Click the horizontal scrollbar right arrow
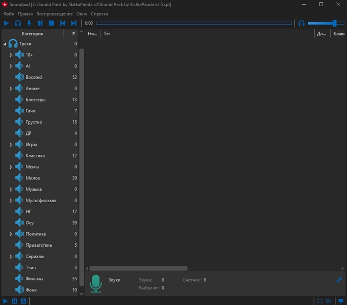This screenshot has height=305, width=347. pyautogui.click(x=343, y=268)
